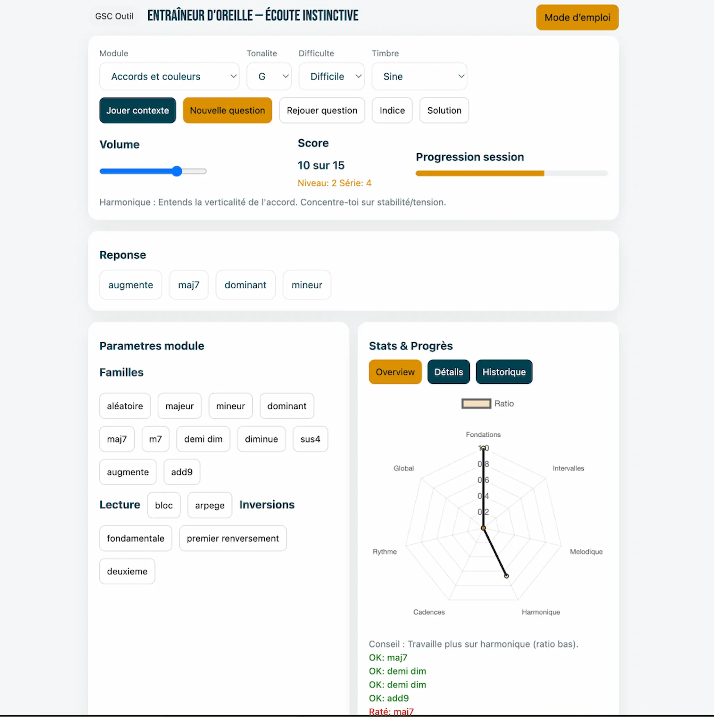Answer with the dominant chip
Image resolution: width=714 pixels, height=717 pixels.
click(245, 285)
